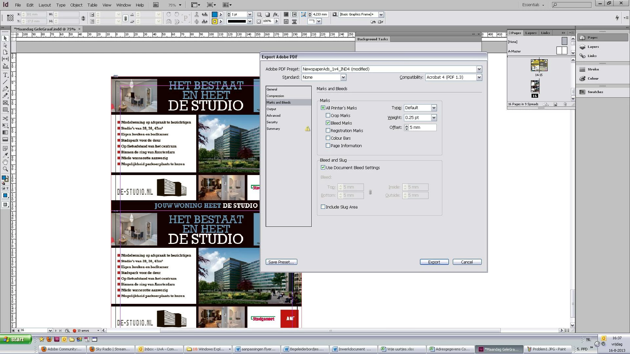This screenshot has width=630, height=354.
Task: Select the Hand tool
Action: [5, 162]
